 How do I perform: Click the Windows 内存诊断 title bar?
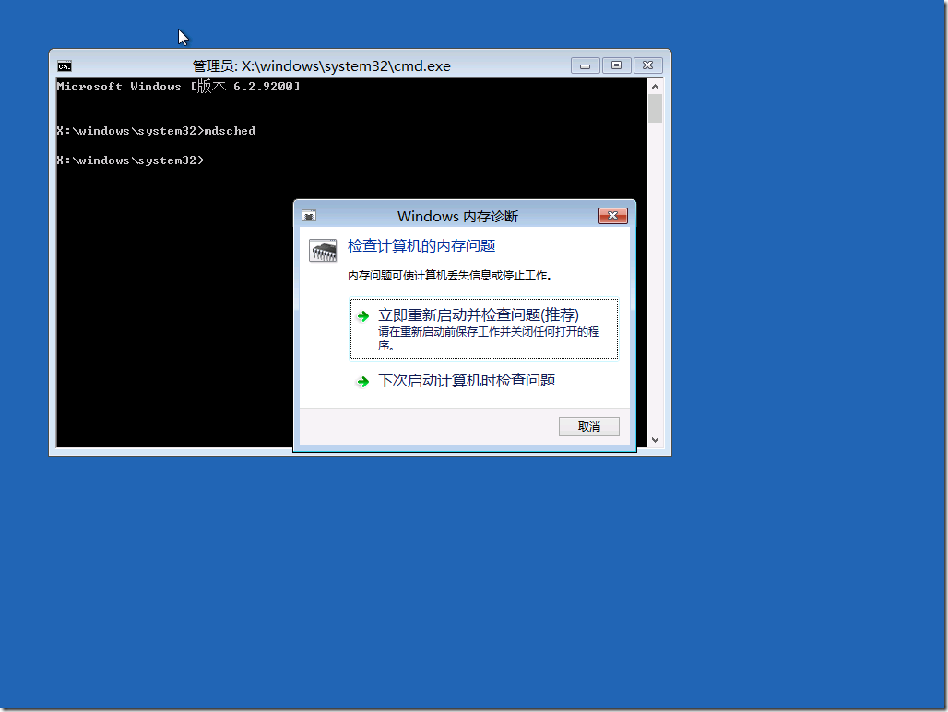click(457, 216)
